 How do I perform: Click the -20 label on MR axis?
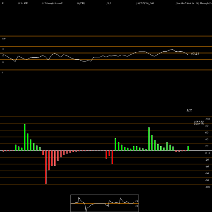click(x=207, y=160)
